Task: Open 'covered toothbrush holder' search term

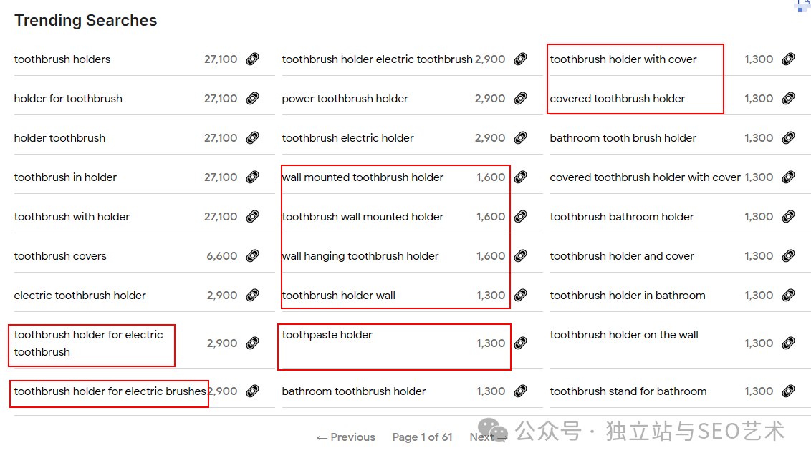Action: point(617,99)
